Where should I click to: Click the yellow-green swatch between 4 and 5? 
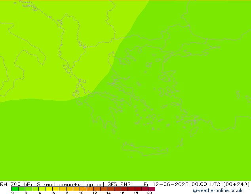click(x=42, y=189)
